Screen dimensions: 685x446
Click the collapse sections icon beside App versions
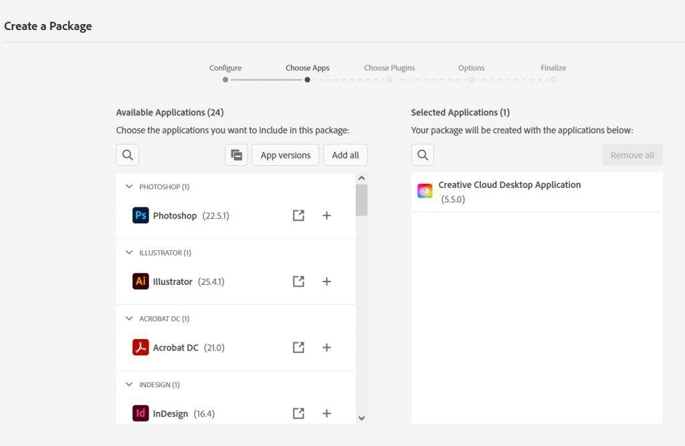(236, 154)
